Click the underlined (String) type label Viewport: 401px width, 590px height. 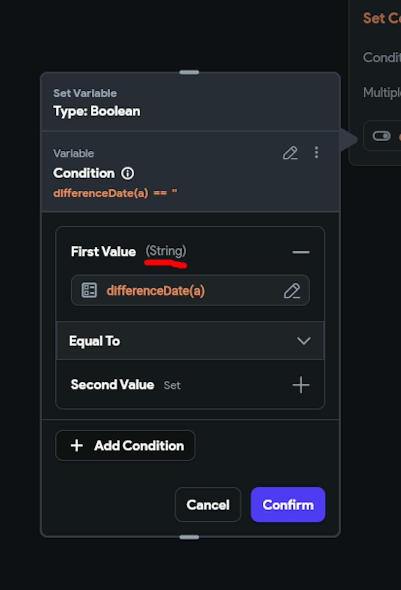point(166,251)
